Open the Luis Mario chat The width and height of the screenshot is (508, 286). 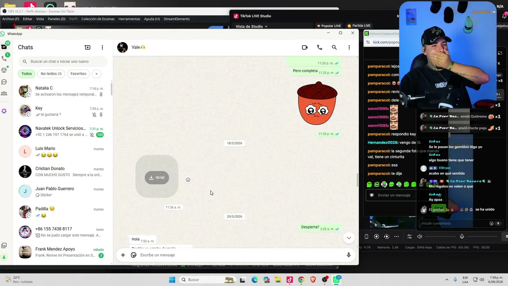(62, 151)
